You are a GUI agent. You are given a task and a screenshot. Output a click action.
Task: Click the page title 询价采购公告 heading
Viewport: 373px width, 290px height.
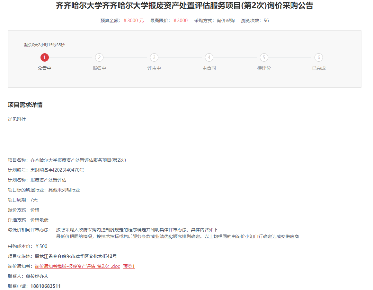pos(184,5)
